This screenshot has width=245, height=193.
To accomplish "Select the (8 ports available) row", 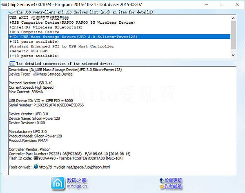I will pyautogui.click(x=120, y=56).
